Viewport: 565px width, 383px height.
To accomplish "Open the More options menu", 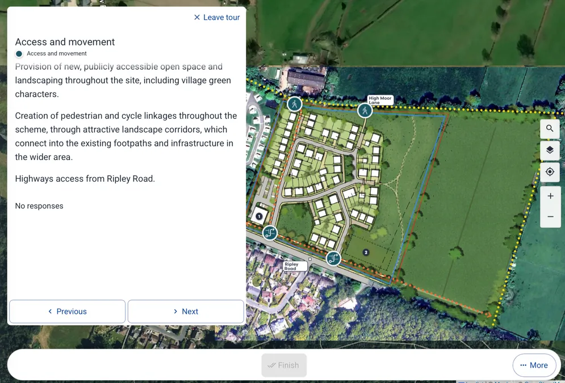I will coord(534,365).
